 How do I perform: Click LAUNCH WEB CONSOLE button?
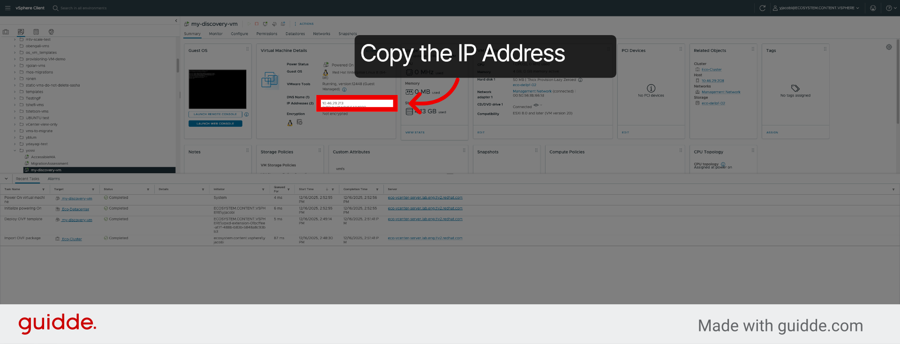pyautogui.click(x=215, y=124)
